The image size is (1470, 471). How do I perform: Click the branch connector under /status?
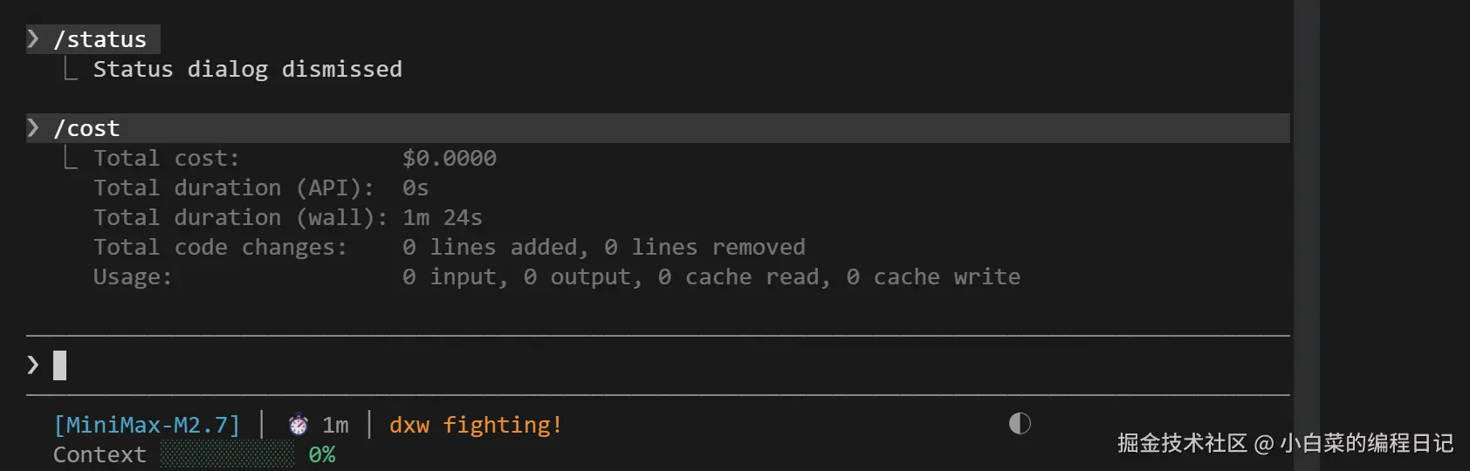(x=71, y=68)
